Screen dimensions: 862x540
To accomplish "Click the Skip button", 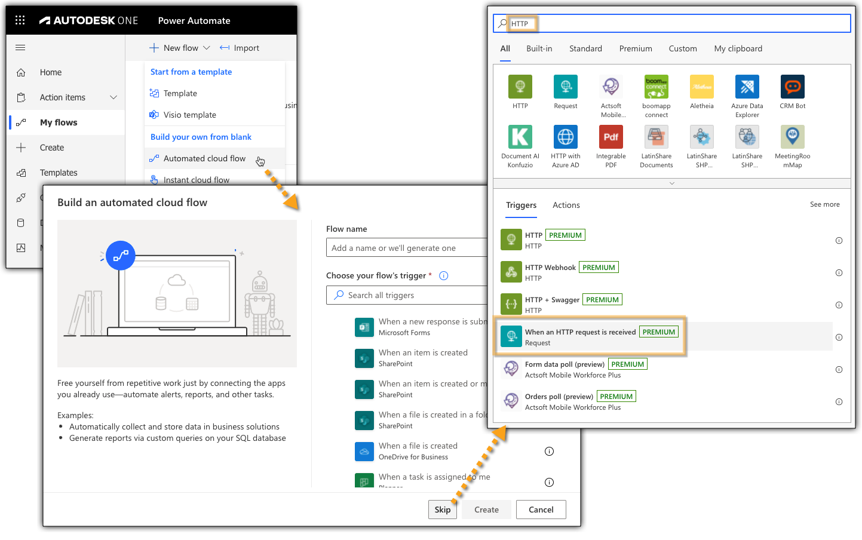I will (443, 510).
